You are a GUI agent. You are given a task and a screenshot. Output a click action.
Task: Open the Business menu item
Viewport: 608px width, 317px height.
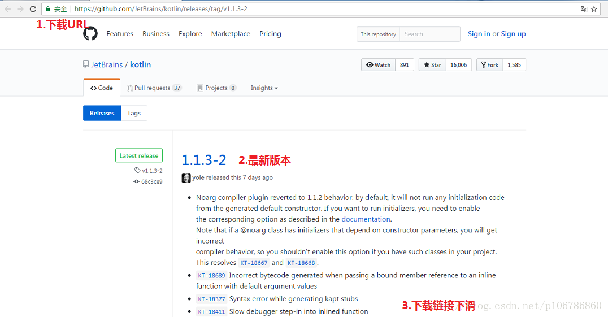pos(156,34)
